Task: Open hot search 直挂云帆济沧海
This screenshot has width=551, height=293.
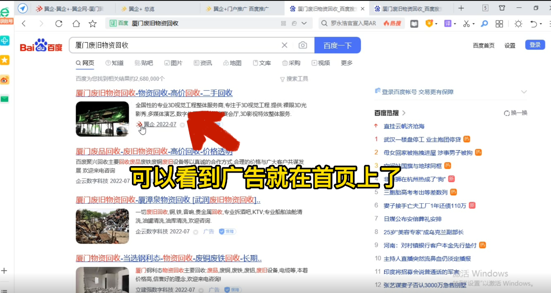Action: [404, 126]
